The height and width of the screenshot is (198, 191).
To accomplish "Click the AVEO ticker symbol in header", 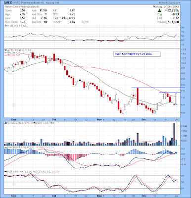I will click(x=8, y=2).
